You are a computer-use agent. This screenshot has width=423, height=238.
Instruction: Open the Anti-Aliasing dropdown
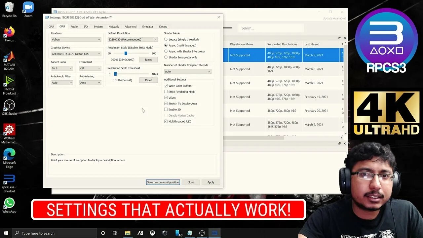point(90,83)
